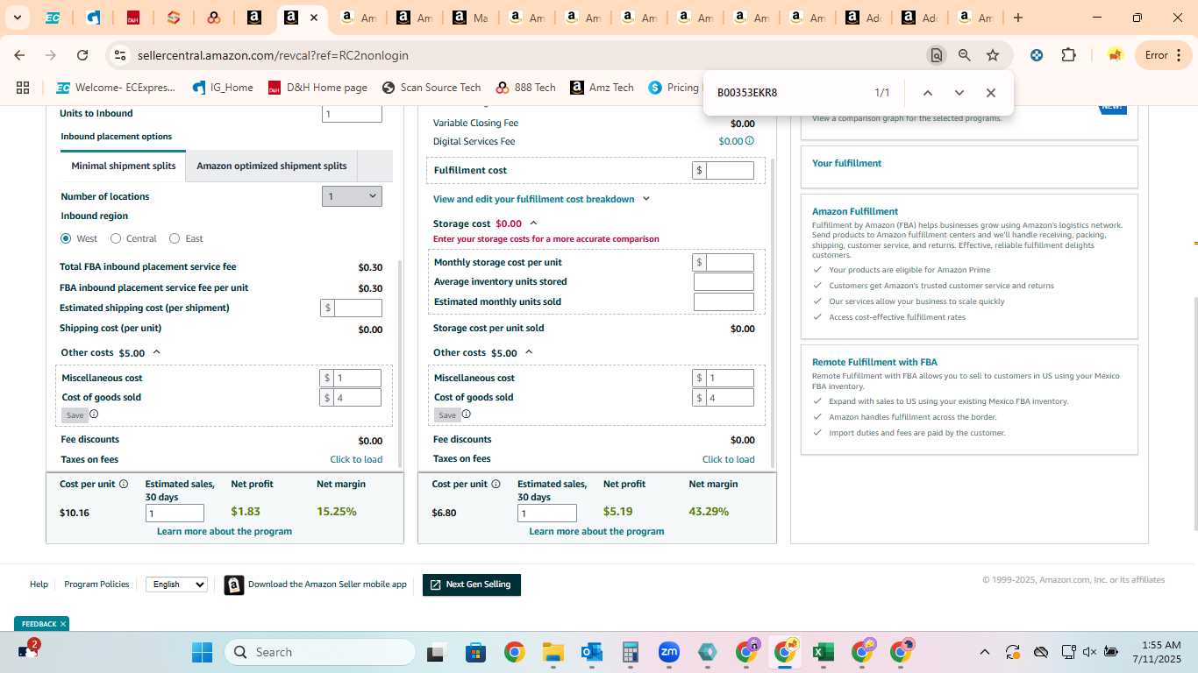The image size is (1198, 673).
Task: Click right Learn more about the program
Action: click(x=596, y=531)
